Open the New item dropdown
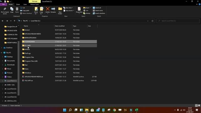The height and width of the screenshot is (113, 201). 68,8
